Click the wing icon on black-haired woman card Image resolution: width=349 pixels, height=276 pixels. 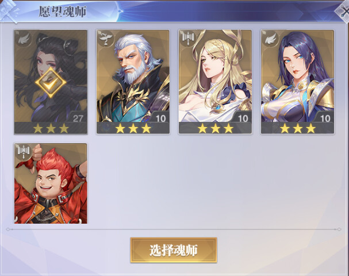point(24,39)
